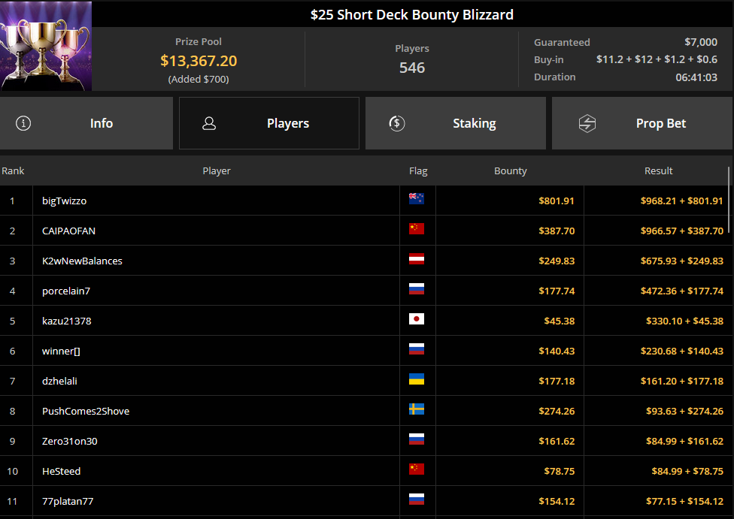This screenshot has width=734, height=519.
Task: Click result $472.36 + $177.74
Action: (681, 291)
